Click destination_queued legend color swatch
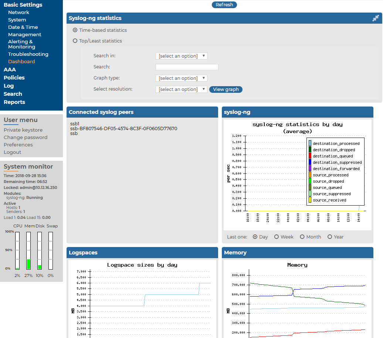 pyautogui.click(x=310, y=156)
